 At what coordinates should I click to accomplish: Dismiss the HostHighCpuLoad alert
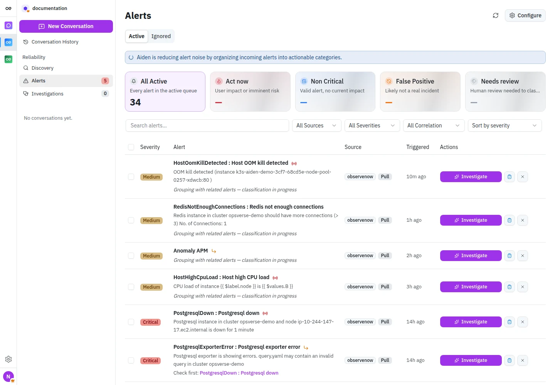tap(523, 287)
